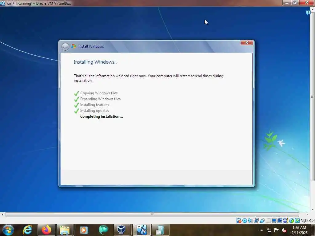Launch Internet Explorer from taskbar
Screen dimensions: 315x236
[x=27, y=230]
